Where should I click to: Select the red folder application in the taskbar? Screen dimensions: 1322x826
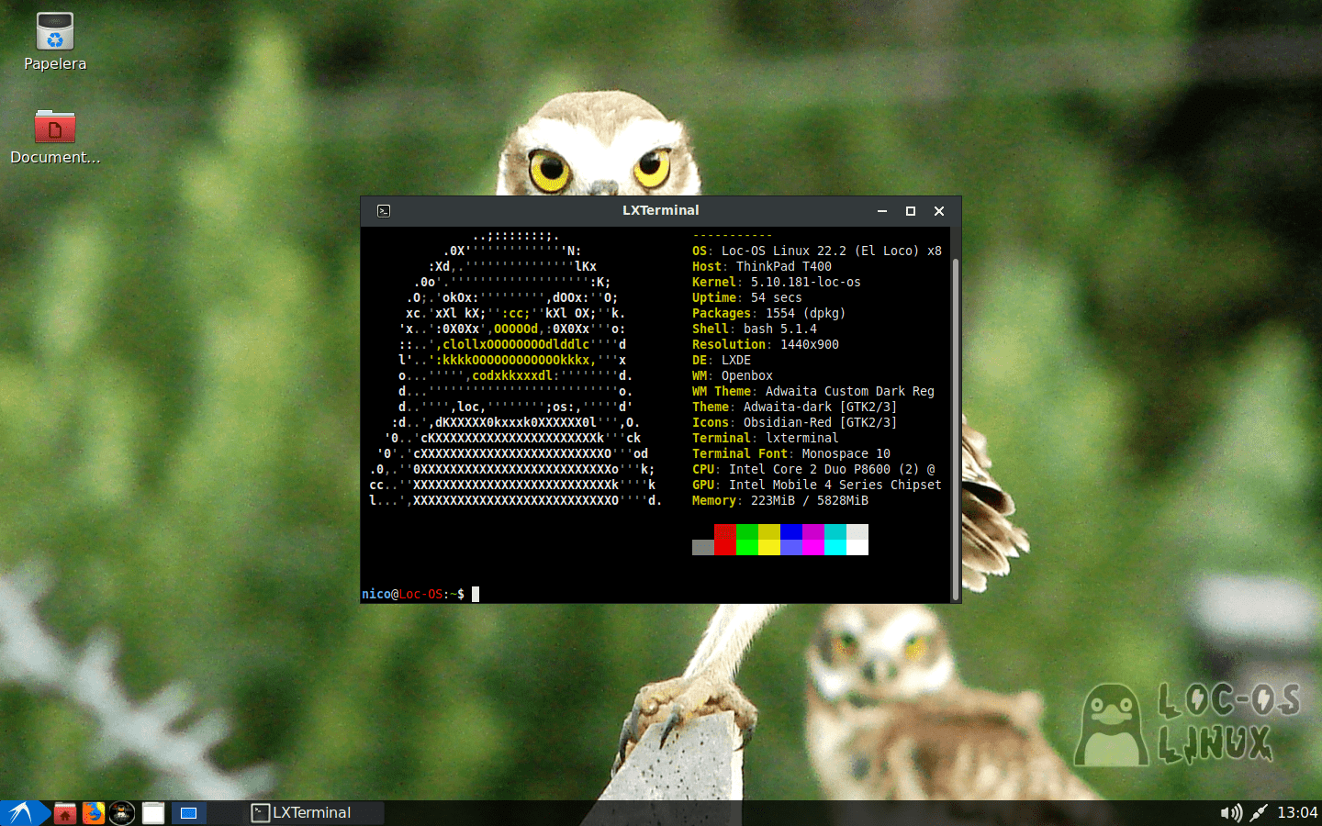(64, 813)
